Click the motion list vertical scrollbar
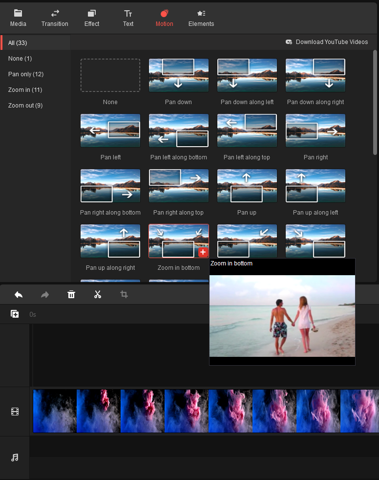Screen dimensions: 379x480 [375, 103]
